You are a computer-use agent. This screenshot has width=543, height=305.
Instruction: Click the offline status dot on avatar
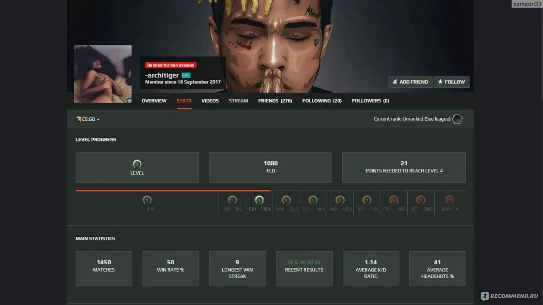129,100
